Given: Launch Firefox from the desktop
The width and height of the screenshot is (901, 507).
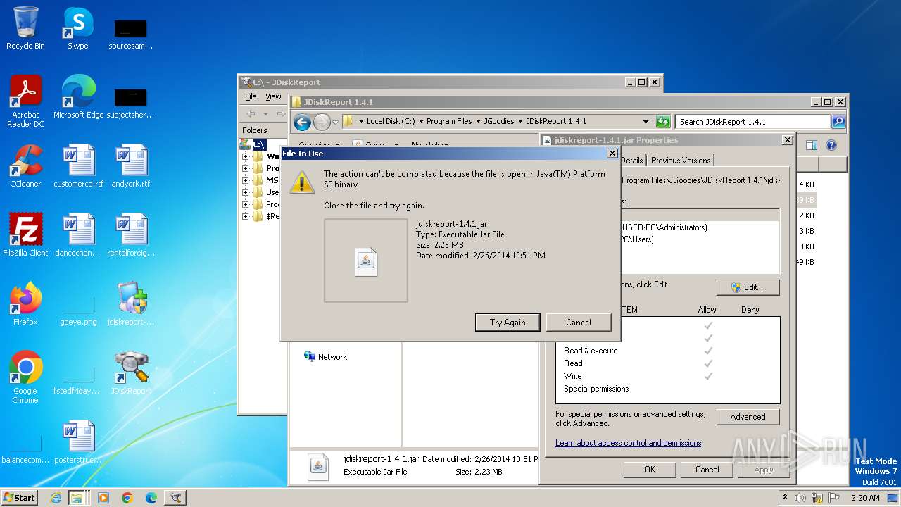Looking at the screenshot, I should 25,304.
